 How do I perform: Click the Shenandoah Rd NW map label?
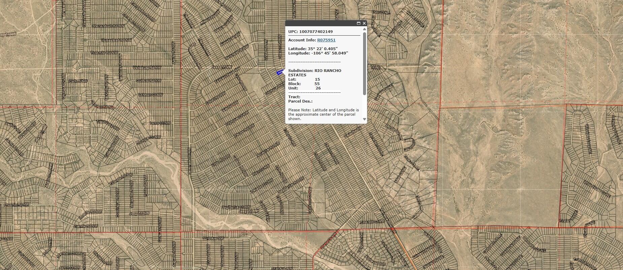(x=108, y=26)
